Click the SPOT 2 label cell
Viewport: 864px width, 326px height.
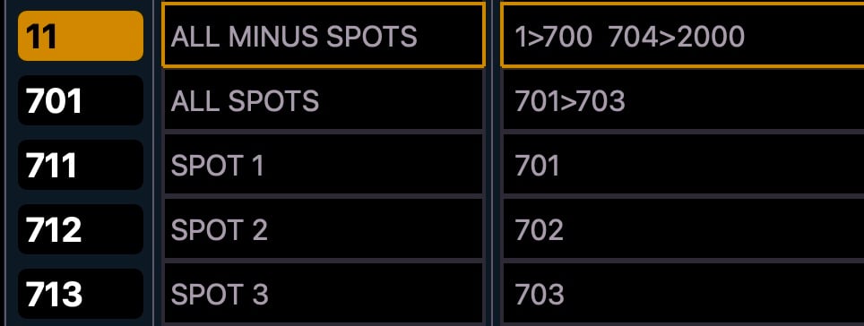324,229
